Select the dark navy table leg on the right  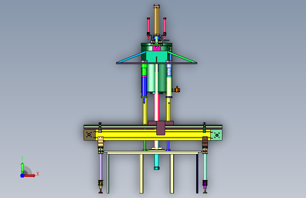(197, 173)
